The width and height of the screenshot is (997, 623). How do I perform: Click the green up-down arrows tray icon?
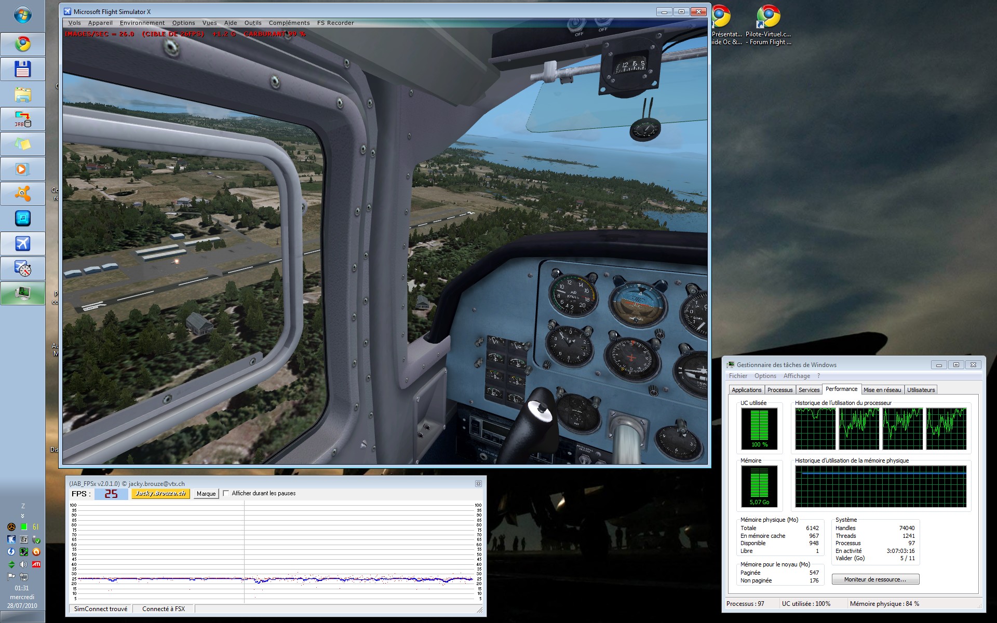(11, 564)
